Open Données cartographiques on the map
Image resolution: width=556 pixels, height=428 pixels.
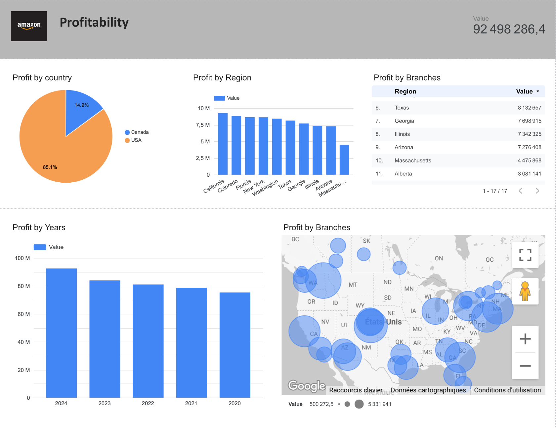[428, 390]
